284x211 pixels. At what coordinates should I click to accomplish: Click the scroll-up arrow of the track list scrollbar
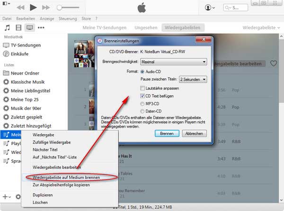click(281, 37)
